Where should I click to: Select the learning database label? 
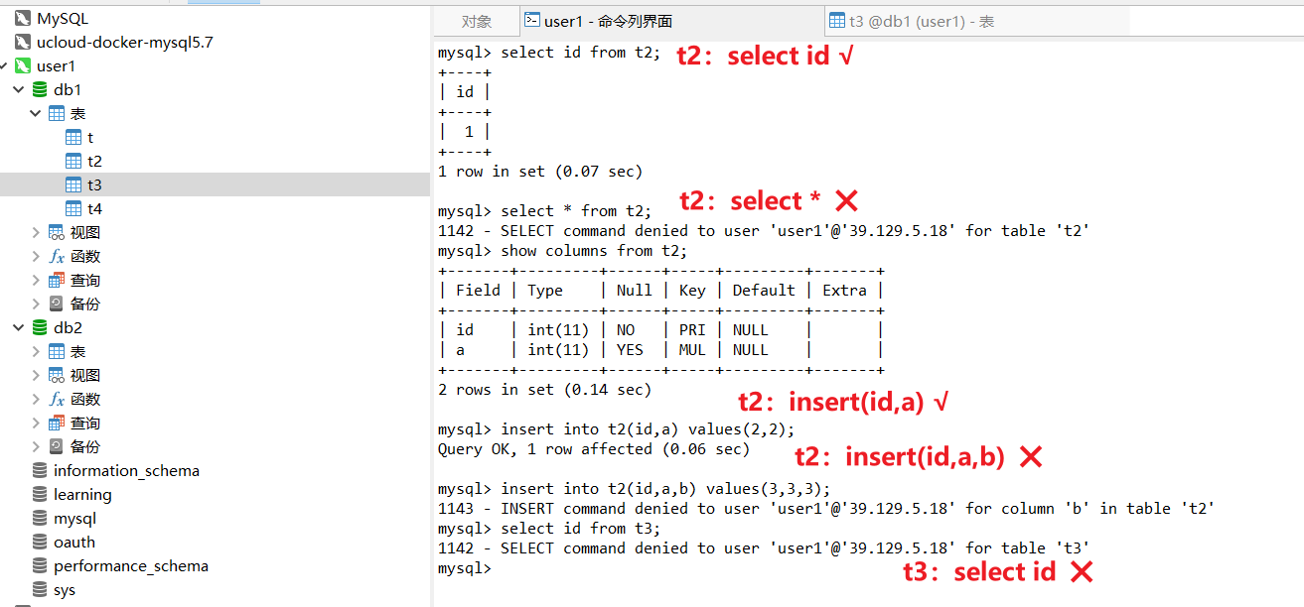82,494
